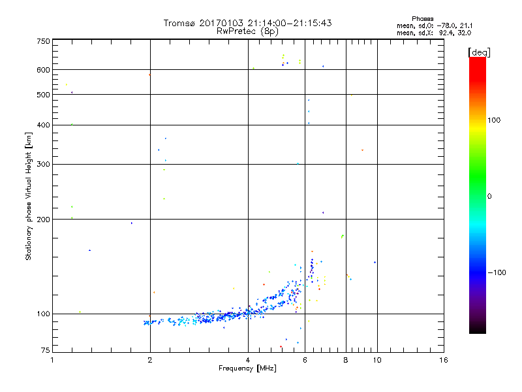Click the '200' y-axis tick label
Viewport: 522px width, 392px height.
pos(43,220)
